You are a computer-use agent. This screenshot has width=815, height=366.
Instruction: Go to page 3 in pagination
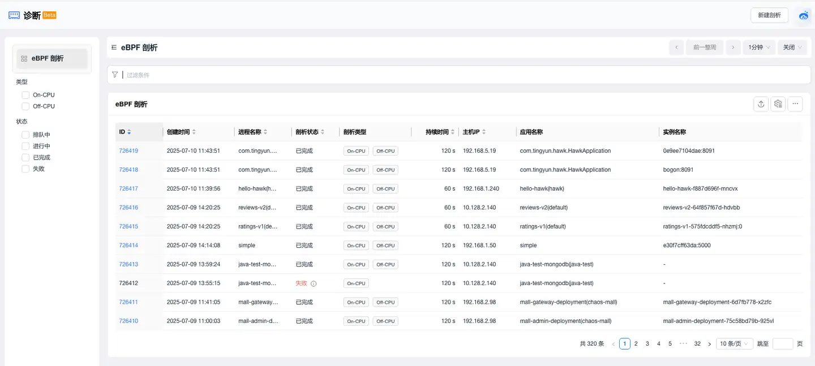[x=647, y=344]
